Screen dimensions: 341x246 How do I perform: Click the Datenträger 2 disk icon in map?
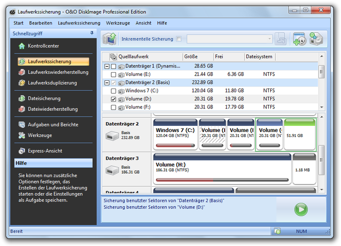(x=112, y=136)
